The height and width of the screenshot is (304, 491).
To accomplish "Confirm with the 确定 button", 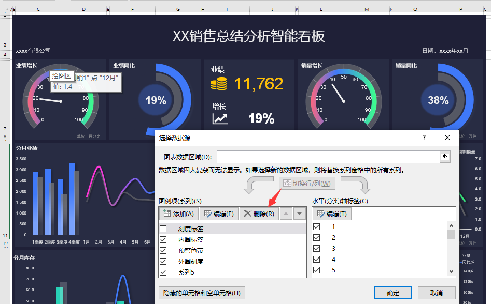I will point(393,293).
